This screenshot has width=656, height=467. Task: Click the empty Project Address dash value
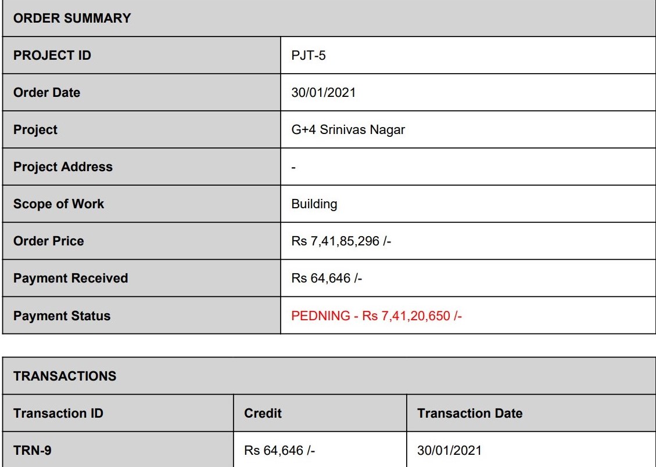pyautogui.click(x=293, y=168)
